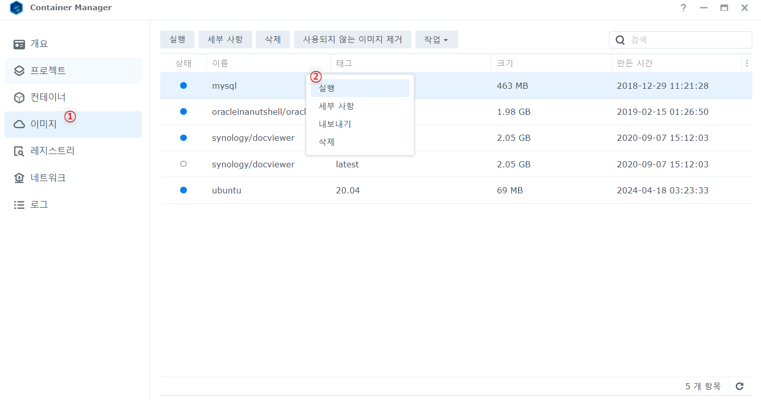Go to 로그 section
The height and width of the screenshot is (400, 761).
click(73, 205)
